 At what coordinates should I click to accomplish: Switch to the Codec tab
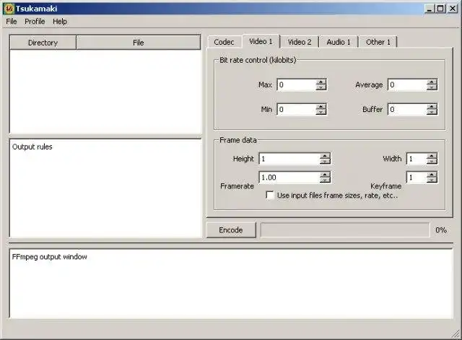(224, 42)
